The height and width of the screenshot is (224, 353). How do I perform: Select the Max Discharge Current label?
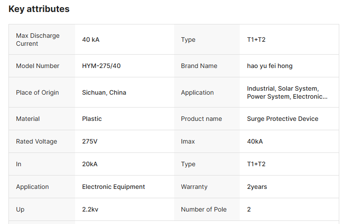click(x=38, y=40)
